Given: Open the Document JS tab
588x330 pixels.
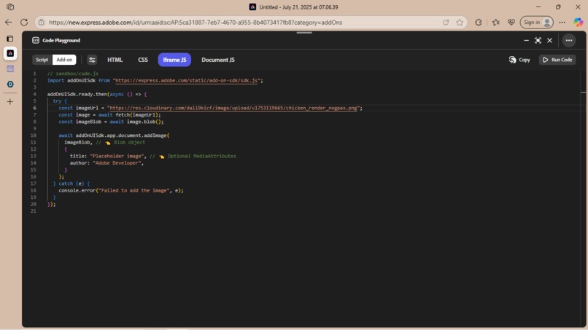Looking at the screenshot, I should [218, 60].
